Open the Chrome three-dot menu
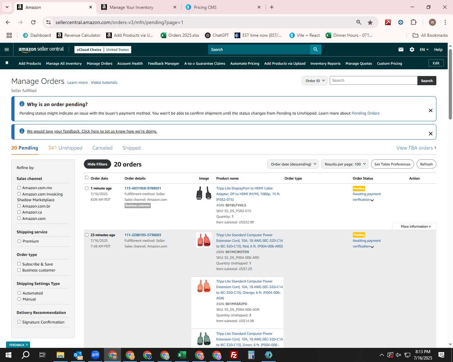This screenshot has height=362, width=453. click(445, 22)
